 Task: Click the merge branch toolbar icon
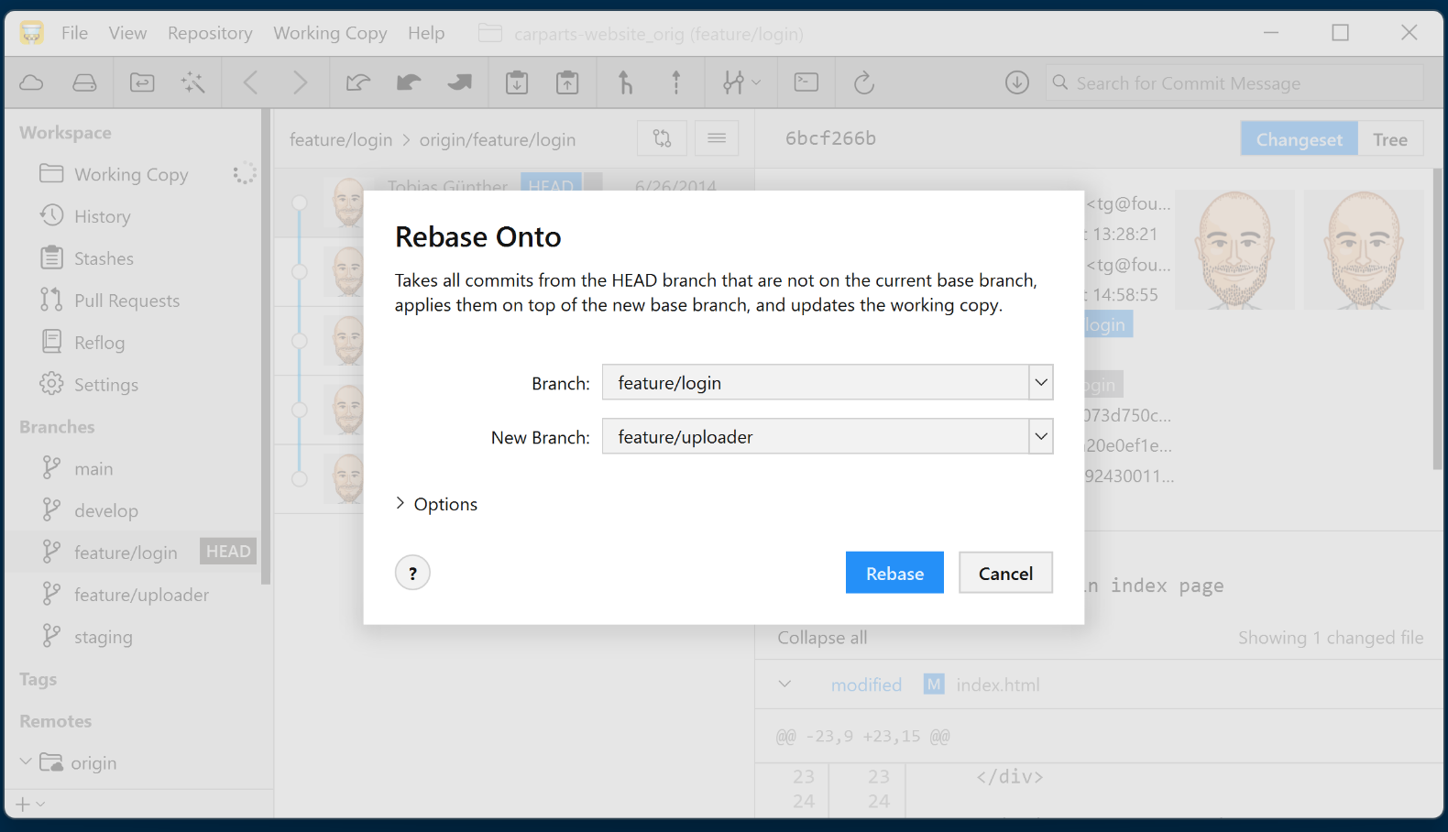[x=625, y=83]
